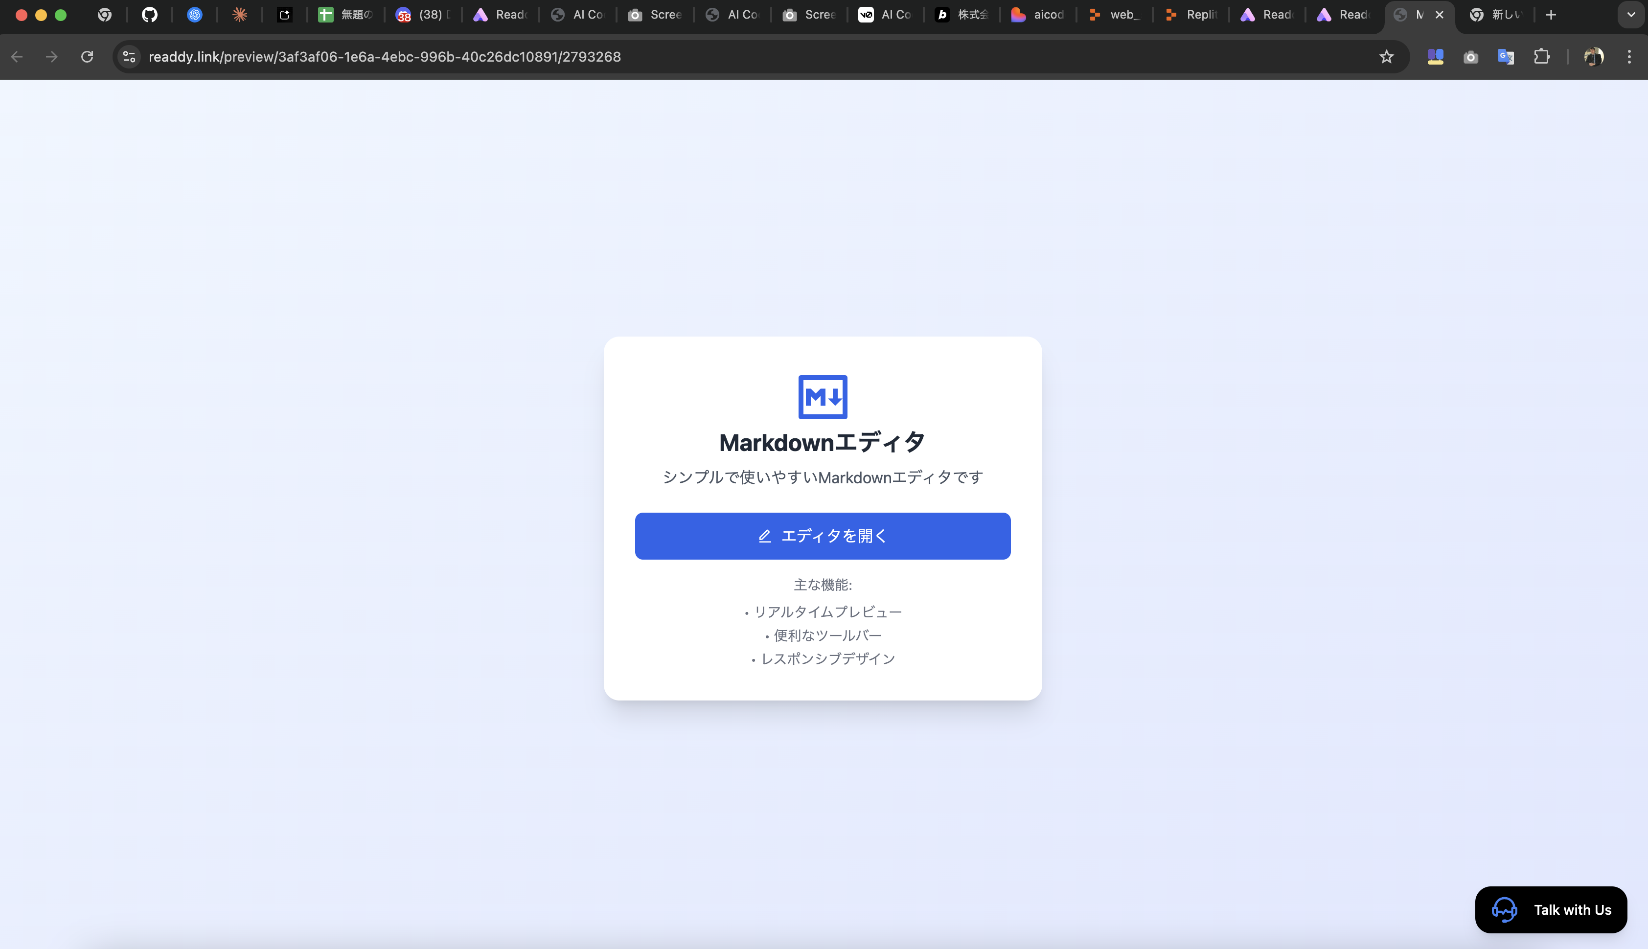Open the pinned Claude tab
The height and width of the screenshot is (949, 1648).
tap(239, 14)
